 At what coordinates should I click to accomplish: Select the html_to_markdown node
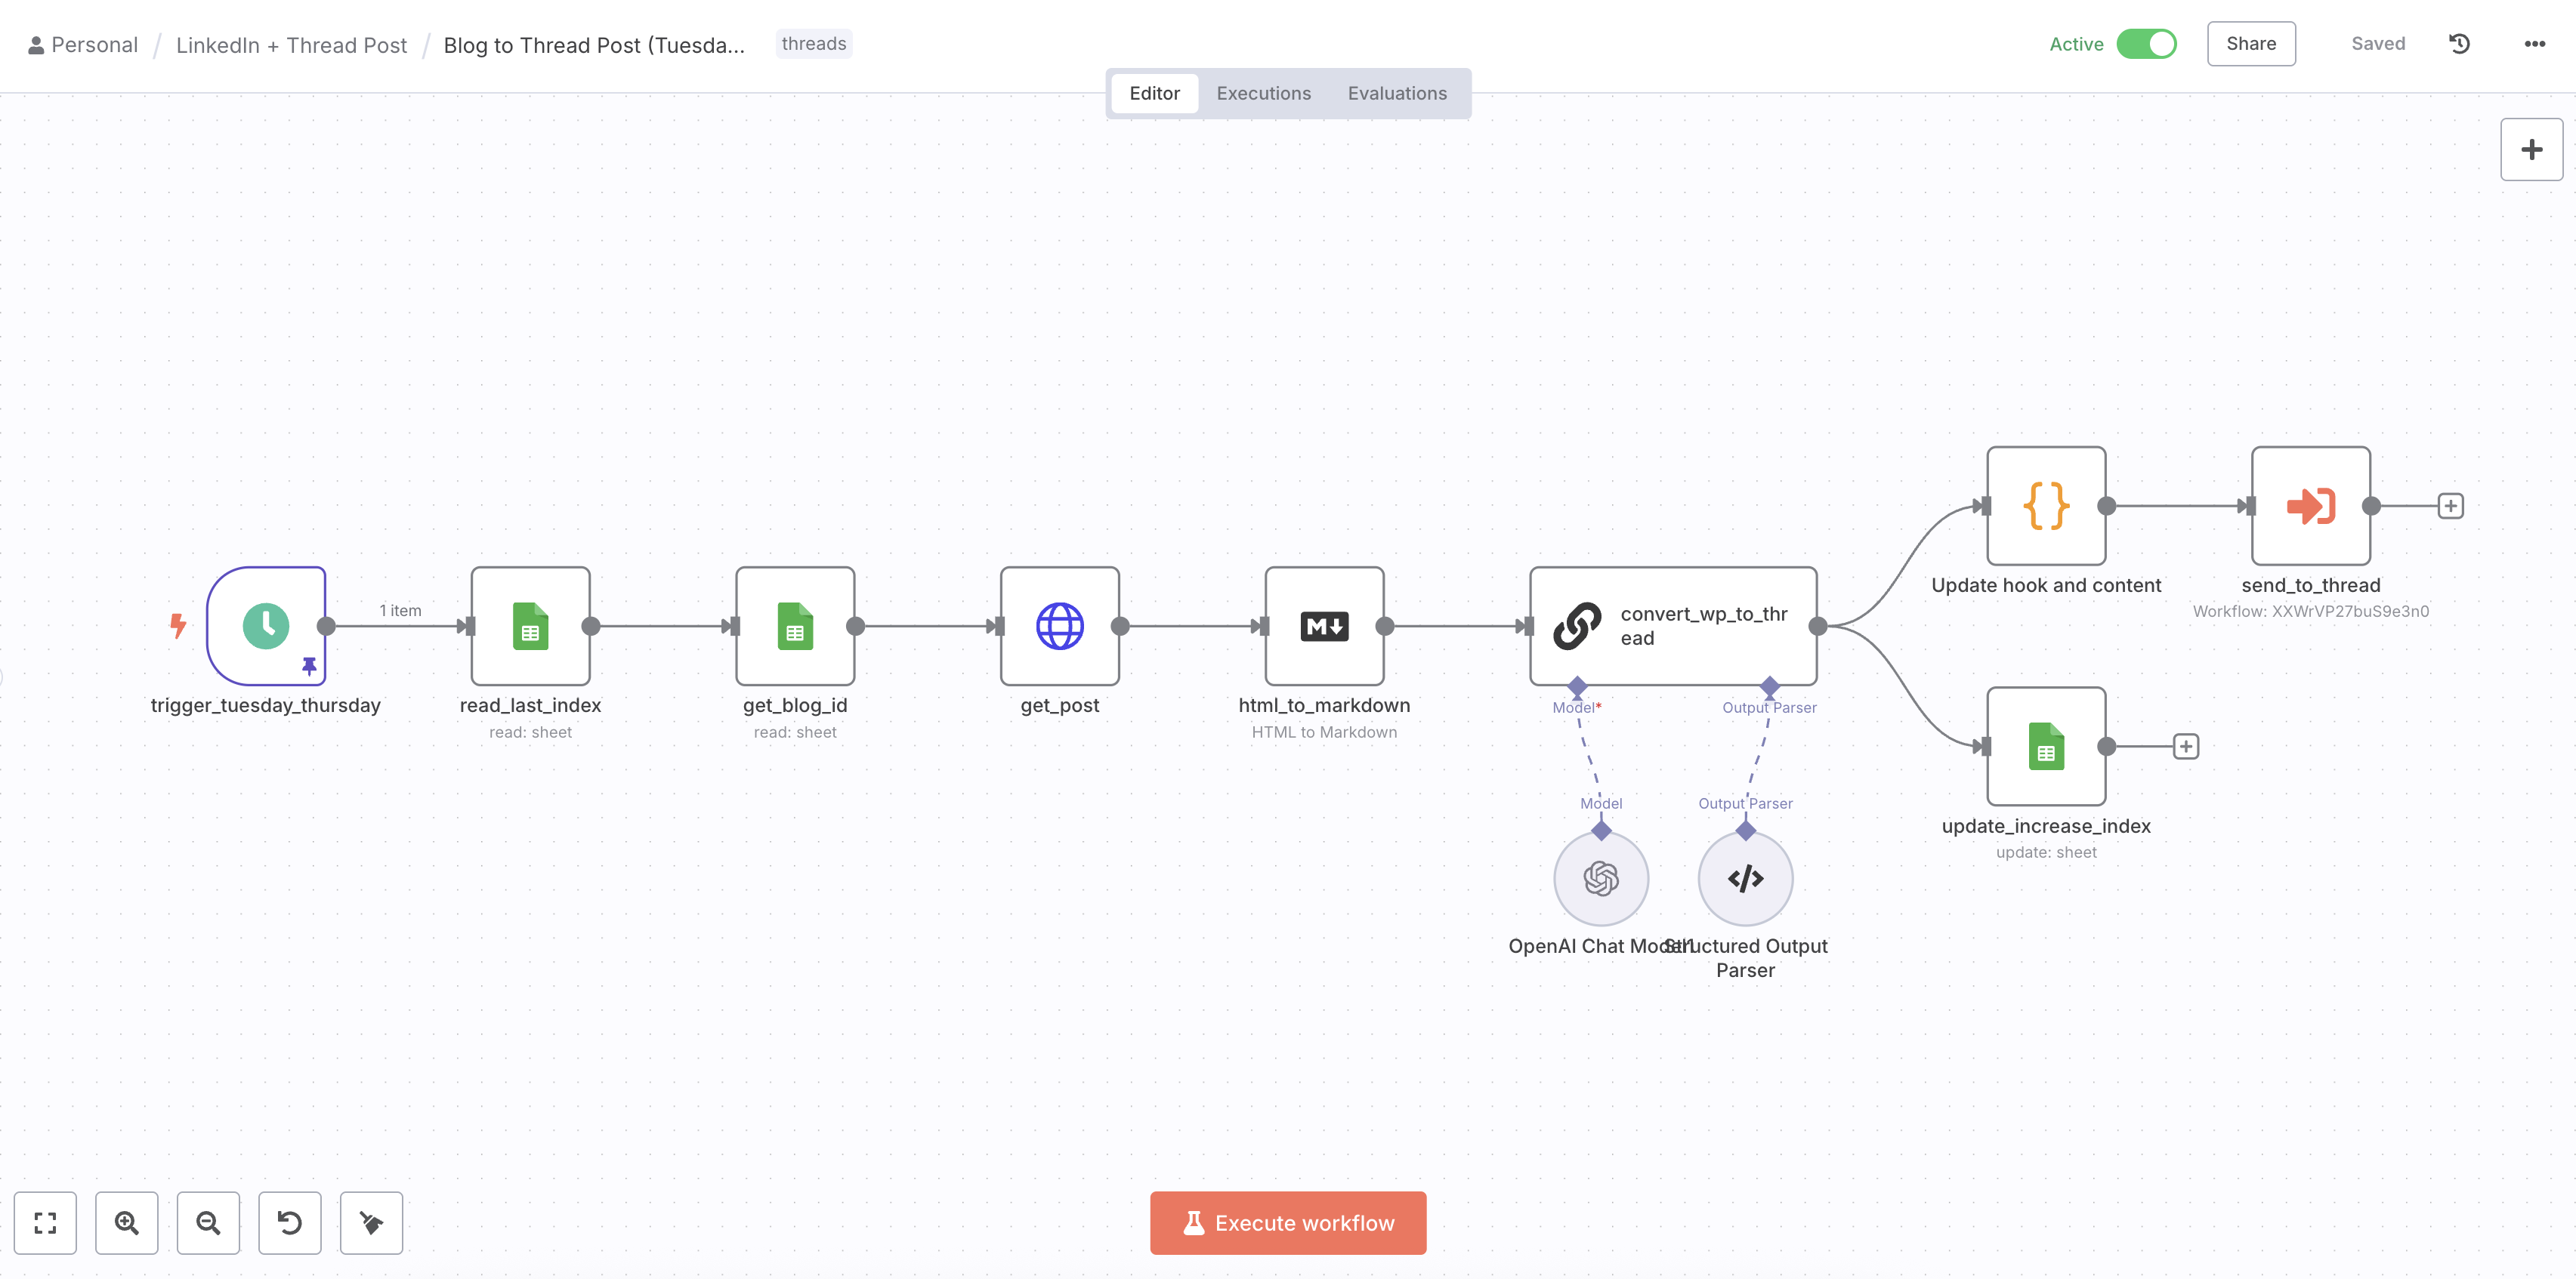[x=1324, y=625]
